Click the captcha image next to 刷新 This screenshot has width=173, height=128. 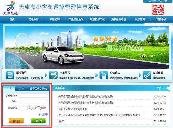click(35, 108)
